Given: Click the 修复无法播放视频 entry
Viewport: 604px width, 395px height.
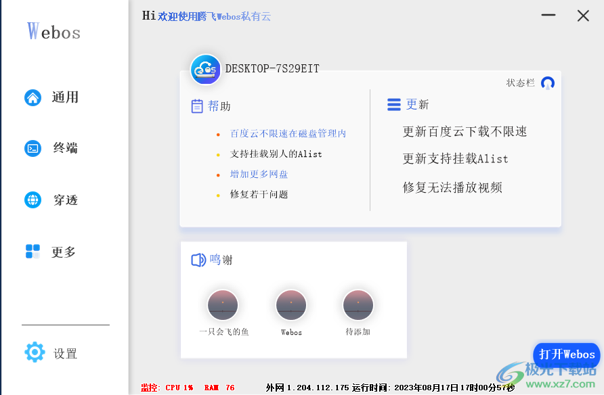Looking at the screenshot, I should 452,187.
